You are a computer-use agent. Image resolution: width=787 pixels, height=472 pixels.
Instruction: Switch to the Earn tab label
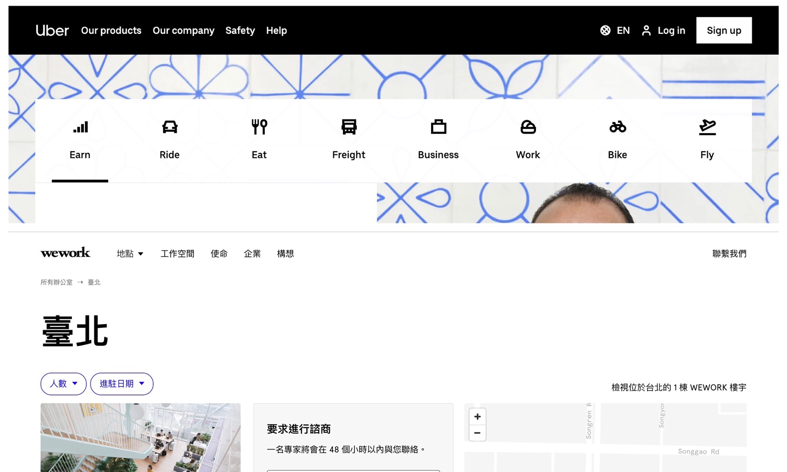click(80, 155)
